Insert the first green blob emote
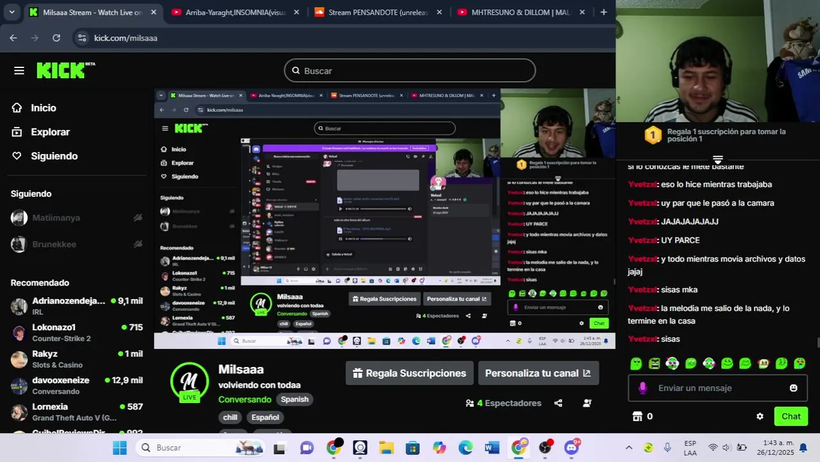The width and height of the screenshot is (820, 462). click(x=636, y=363)
